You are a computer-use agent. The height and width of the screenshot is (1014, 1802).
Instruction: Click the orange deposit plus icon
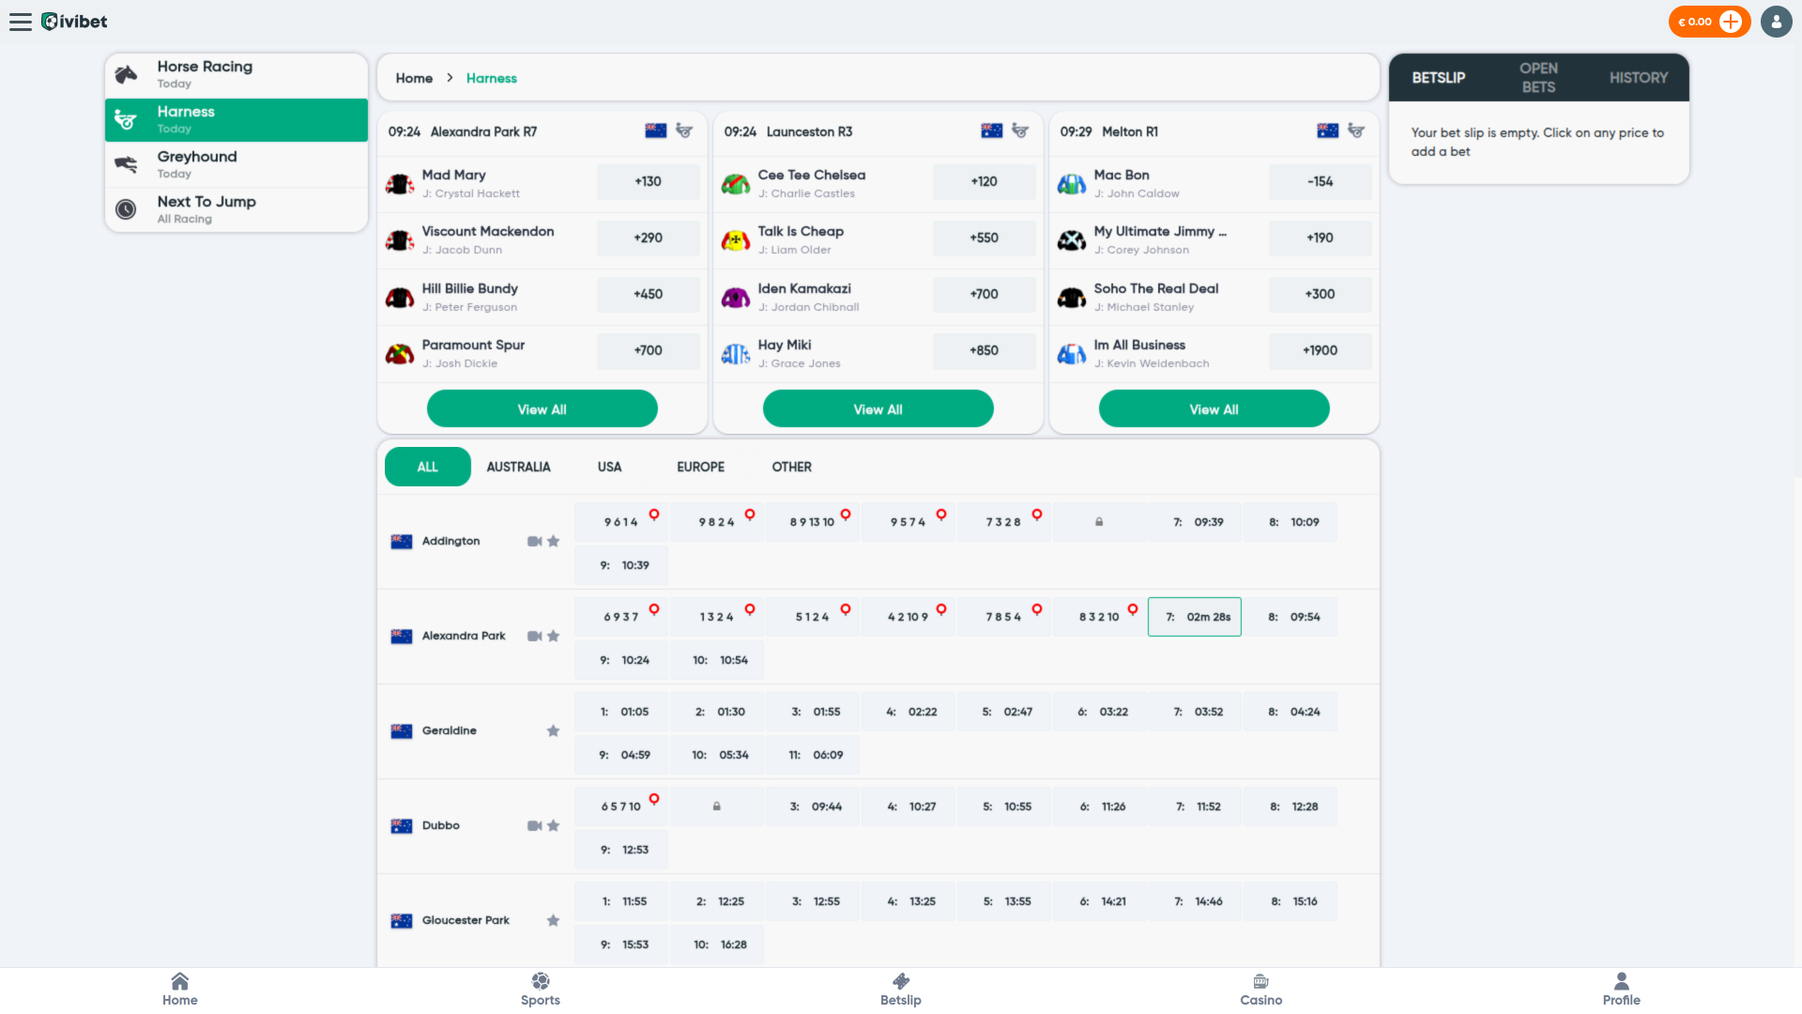click(1731, 22)
